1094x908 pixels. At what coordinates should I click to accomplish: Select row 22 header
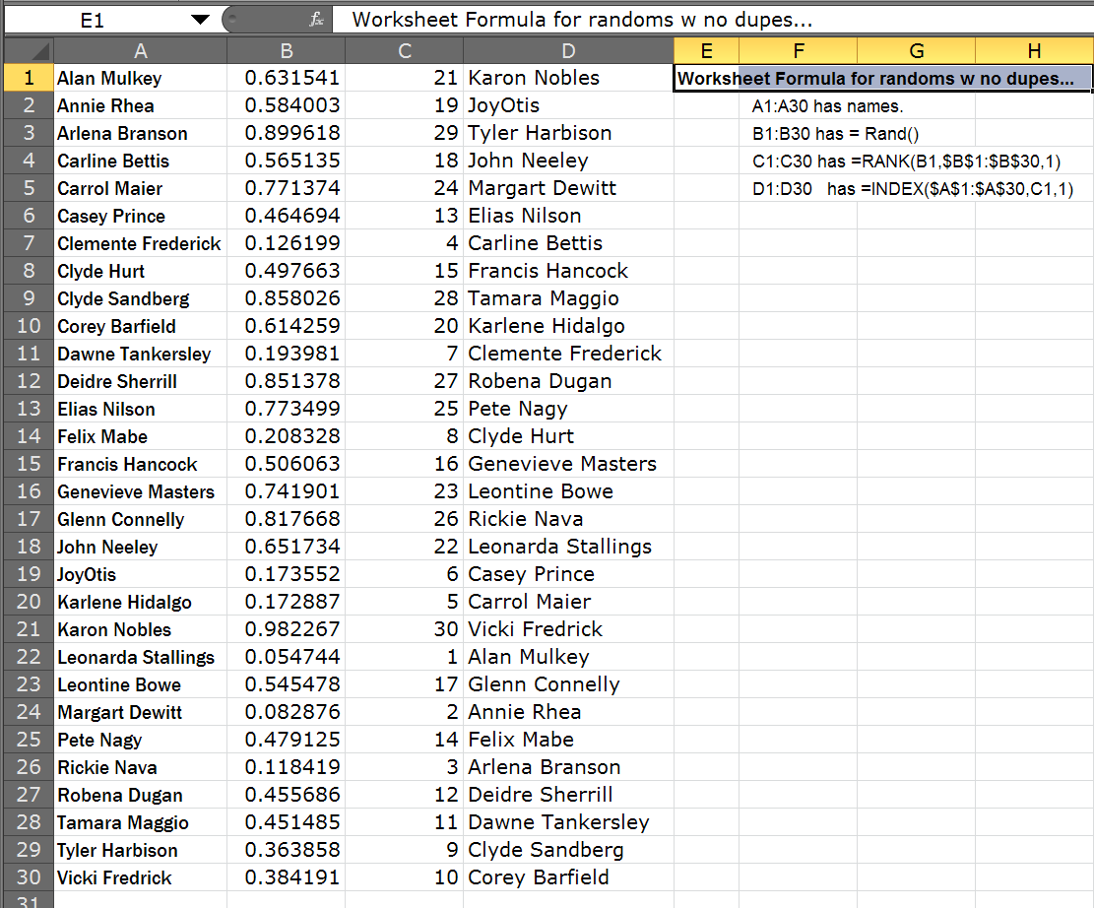pyautogui.click(x=30, y=657)
